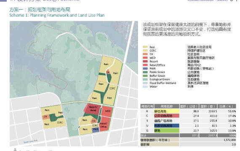Click the value 411.0 in the table
This screenshot has height=151, width=240.
click(x=213, y=116)
